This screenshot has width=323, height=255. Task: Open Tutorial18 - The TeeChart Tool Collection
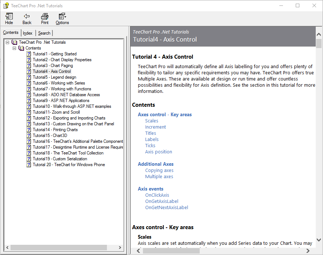point(68,153)
